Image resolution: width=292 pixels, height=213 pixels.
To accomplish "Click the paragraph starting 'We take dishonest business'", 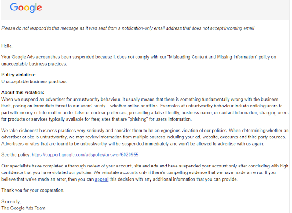I will click(x=145, y=137).
